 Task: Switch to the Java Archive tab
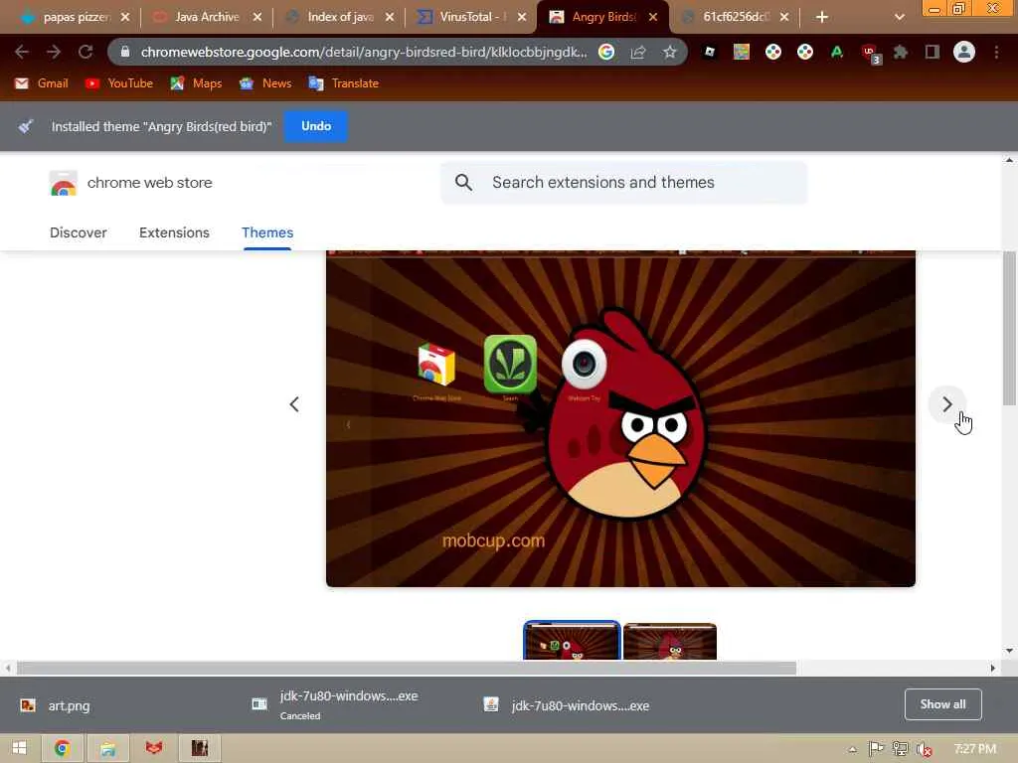click(207, 17)
